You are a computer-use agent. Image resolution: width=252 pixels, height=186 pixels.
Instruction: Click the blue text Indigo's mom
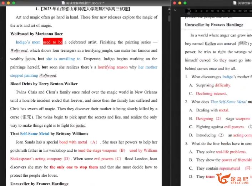pos(28,42)
